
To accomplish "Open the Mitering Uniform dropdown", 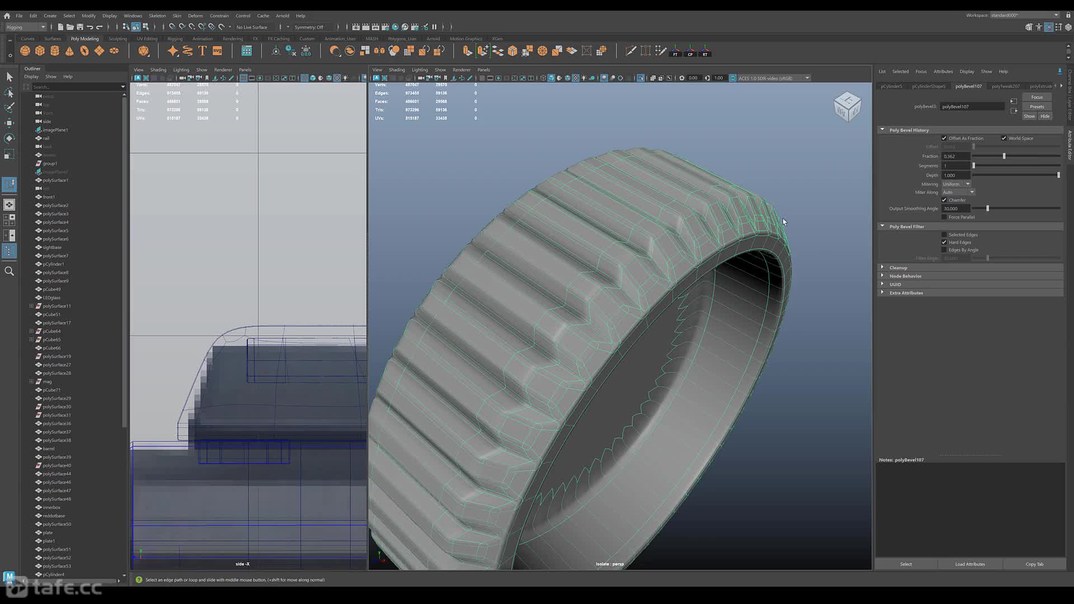I will 957,184.
